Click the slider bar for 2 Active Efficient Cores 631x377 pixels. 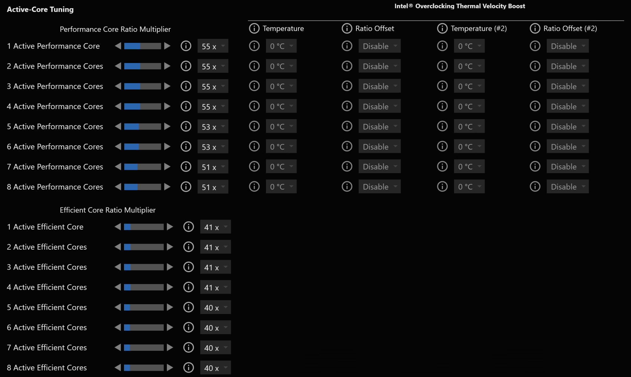pyautogui.click(x=144, y=247)
